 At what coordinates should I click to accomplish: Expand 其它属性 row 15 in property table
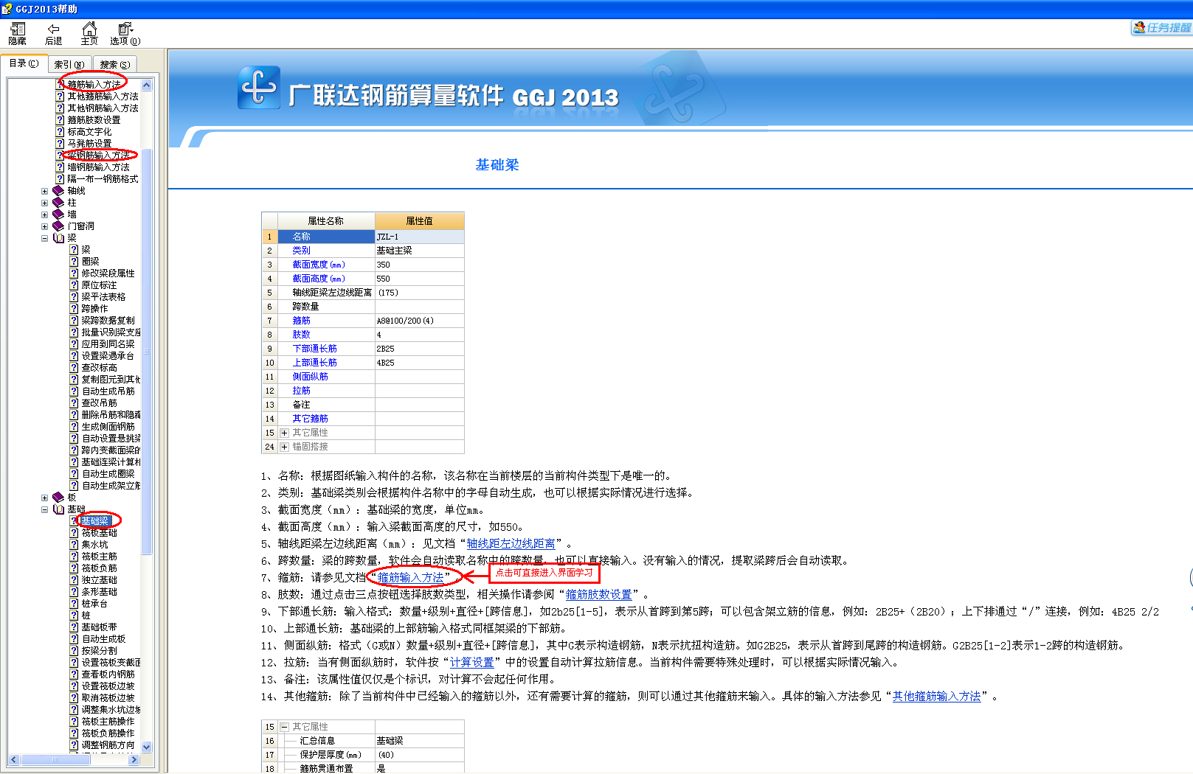pyautogui.click(x=284, y=433)
